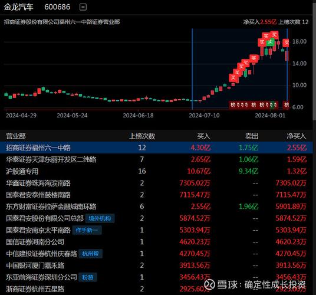Click 上榜次数 12 in the chart header
Viewport: 316px width, 295px height.
click(293, 22)
